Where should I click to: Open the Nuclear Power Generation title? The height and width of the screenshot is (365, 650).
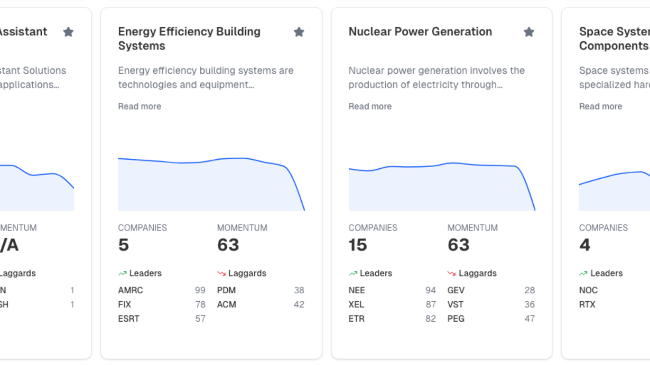pyautogui.click(x=420, y=32)
